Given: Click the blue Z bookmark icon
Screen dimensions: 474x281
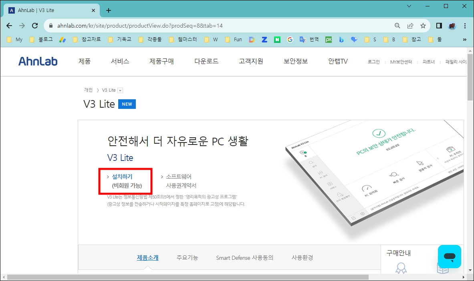Looking at the screenshot, I should (x=264, y=40).
